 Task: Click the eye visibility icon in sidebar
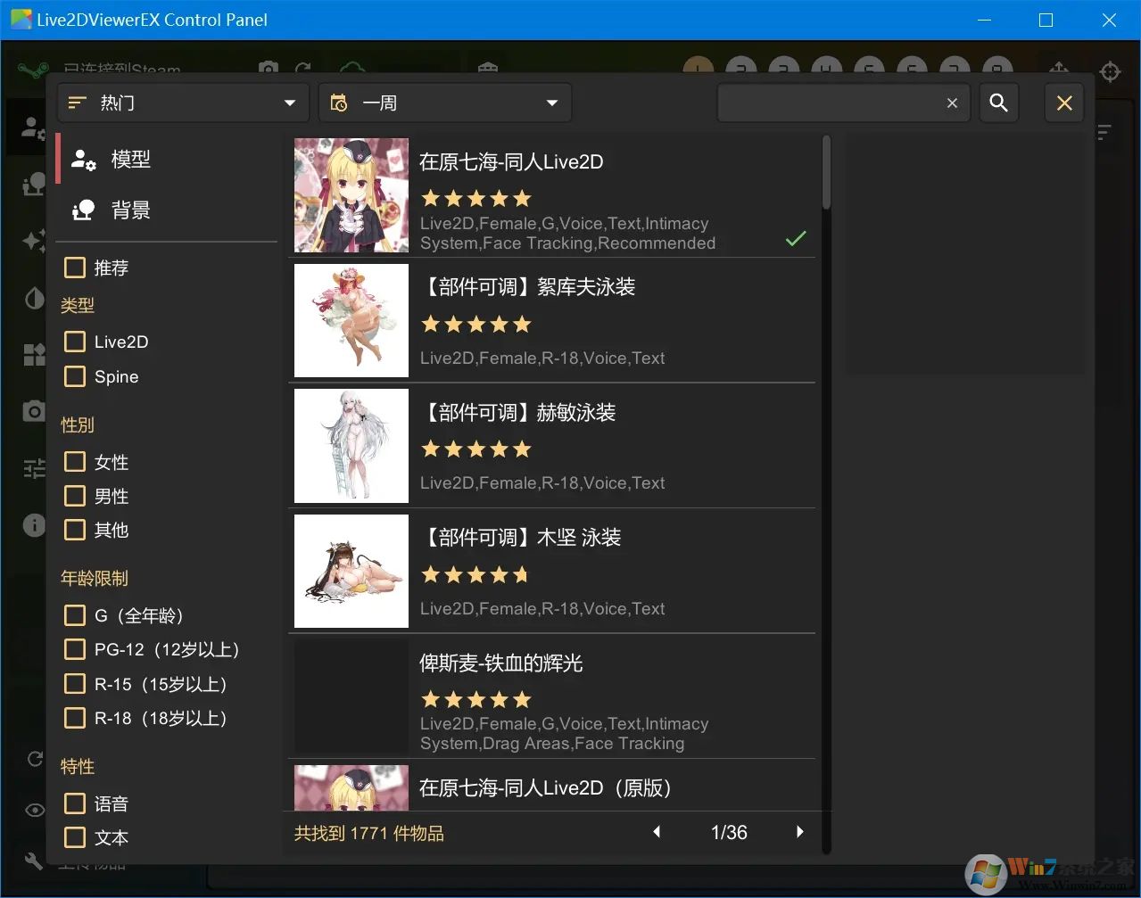pyautogui.click(x=33, y=810)
